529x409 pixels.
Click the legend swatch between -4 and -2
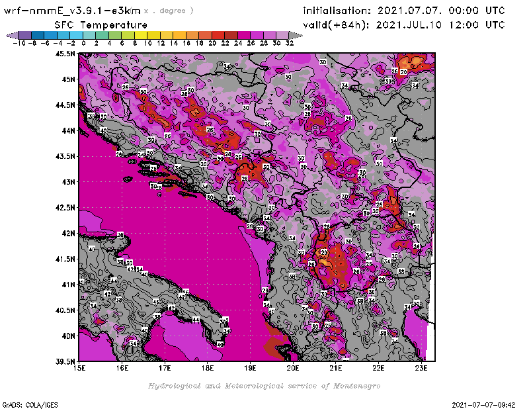[x=63, y=35]
